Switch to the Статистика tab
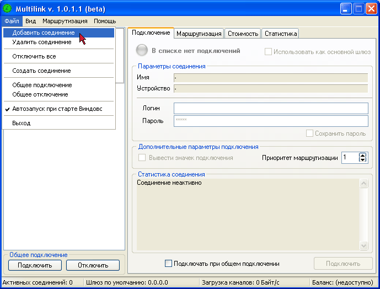 pos(281,34)
